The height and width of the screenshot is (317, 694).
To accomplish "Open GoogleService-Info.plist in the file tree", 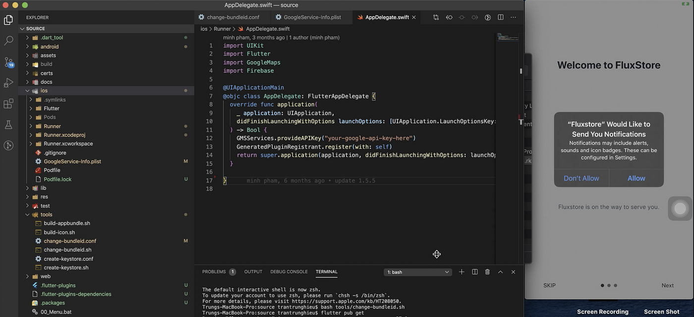I will coord(72,161).
